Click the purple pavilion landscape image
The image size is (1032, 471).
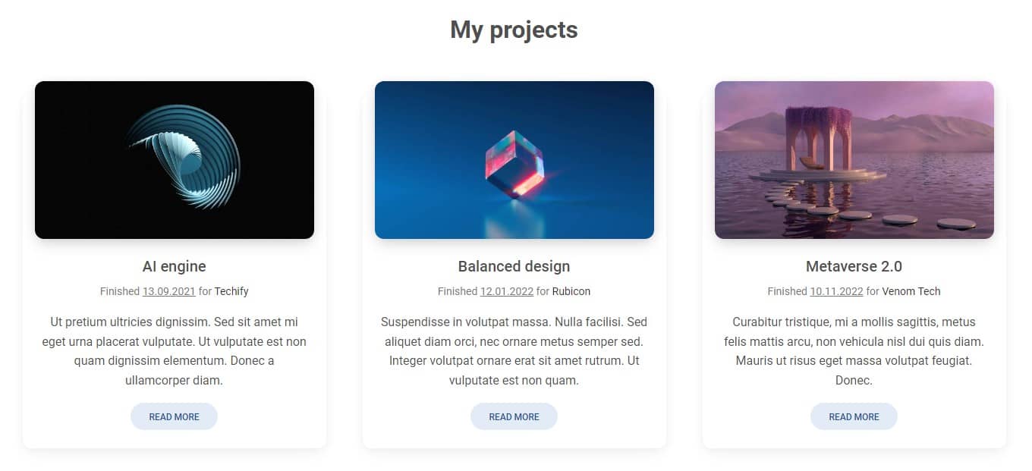tap(854, 160)
